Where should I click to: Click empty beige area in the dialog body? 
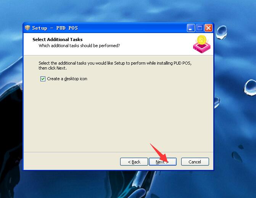tap(118, 114)
